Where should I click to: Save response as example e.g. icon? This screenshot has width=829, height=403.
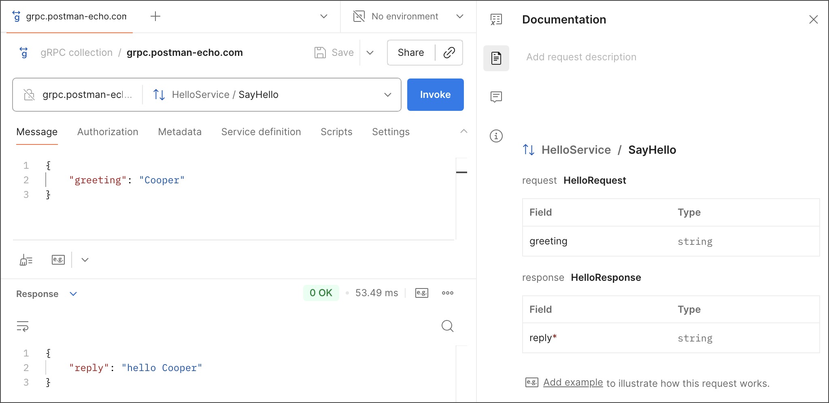point(422,293)
